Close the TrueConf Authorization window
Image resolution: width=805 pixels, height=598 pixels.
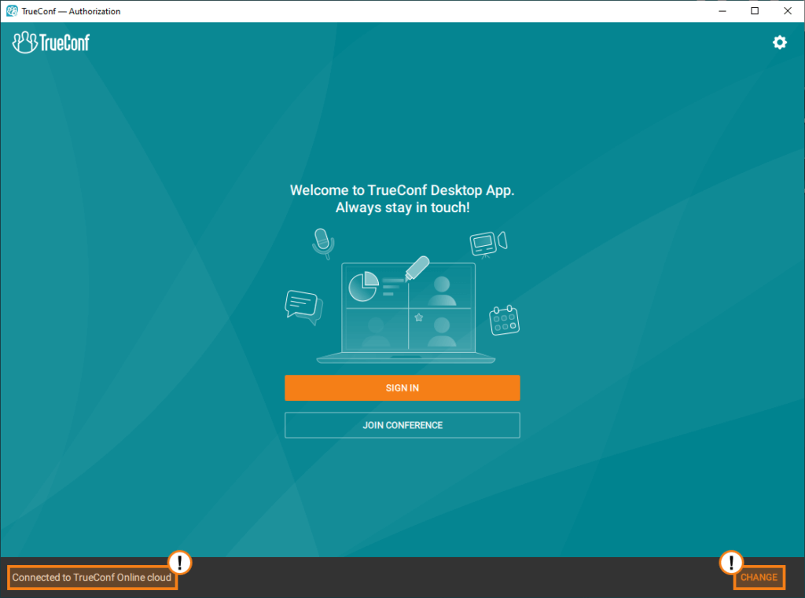(787, 11)
